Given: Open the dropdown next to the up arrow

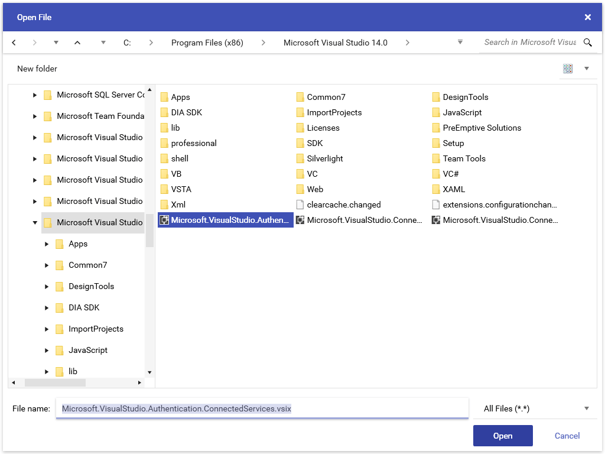Looking at the screenshot, I should point(103,43).
